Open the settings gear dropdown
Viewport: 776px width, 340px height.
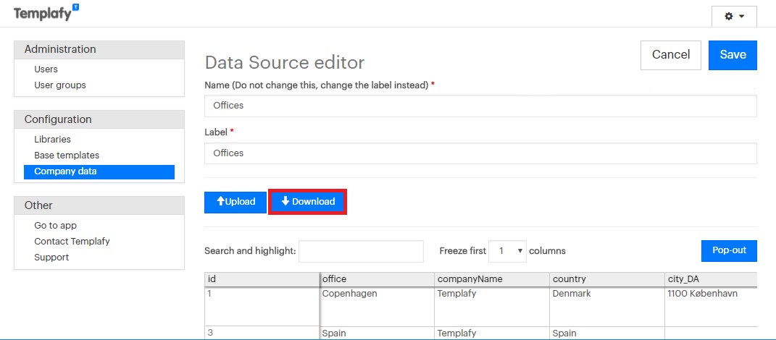pos(734,16)
